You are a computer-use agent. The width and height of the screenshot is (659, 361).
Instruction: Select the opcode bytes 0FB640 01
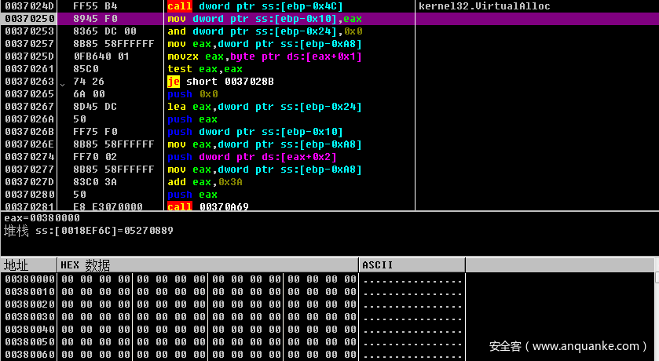click(101, 57)
